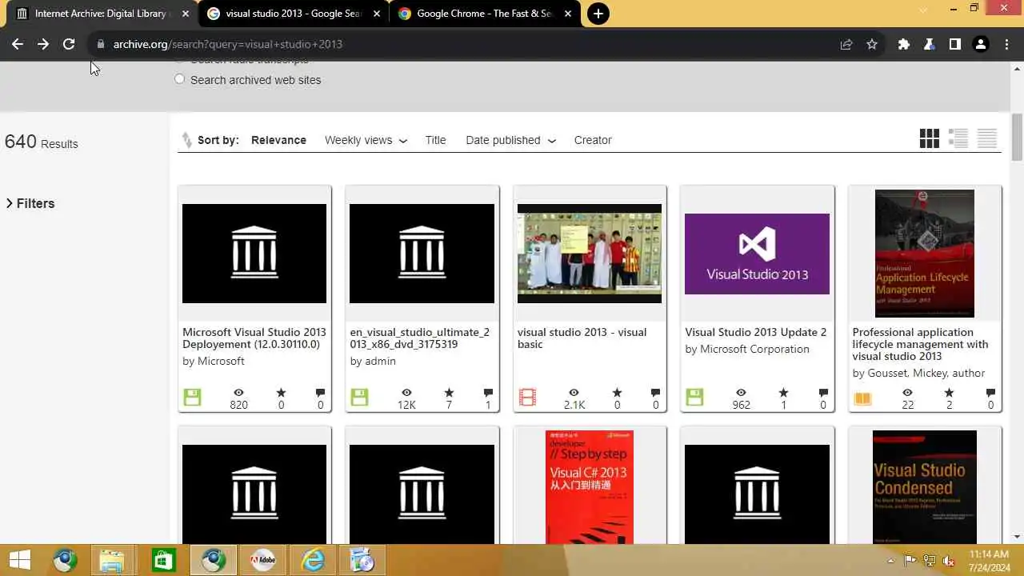Open Chrome profile avatar
Viewport: 1024px width, 576px height.
coord(981,44)
